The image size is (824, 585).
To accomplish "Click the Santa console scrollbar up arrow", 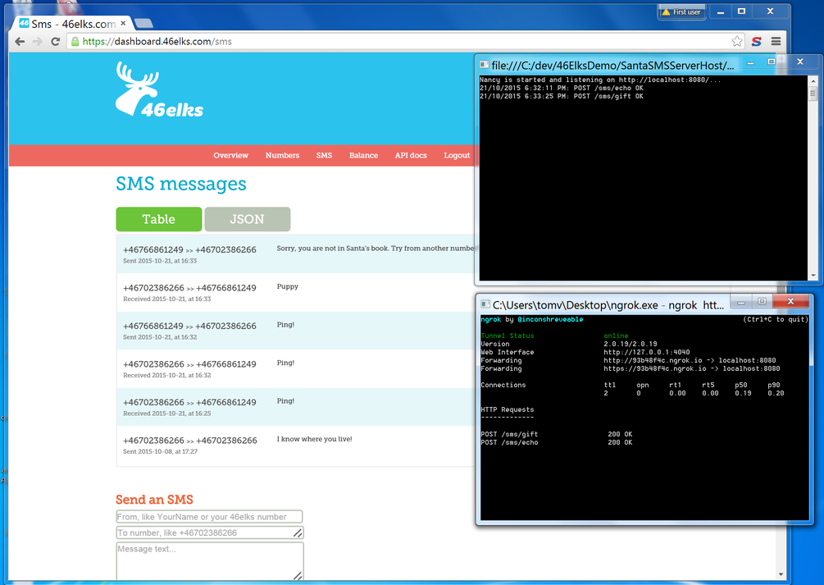I will (x=813, y=81).
